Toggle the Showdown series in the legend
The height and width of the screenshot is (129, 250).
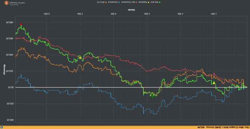click(114, 2)
